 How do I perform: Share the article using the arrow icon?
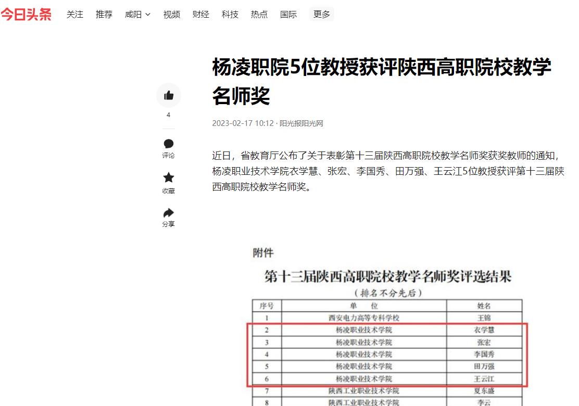168,213
